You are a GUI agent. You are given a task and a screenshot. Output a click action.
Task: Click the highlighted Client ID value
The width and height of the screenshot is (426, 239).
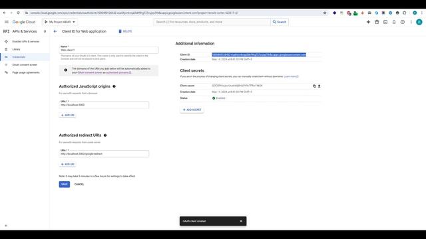(x=259, y=54)
